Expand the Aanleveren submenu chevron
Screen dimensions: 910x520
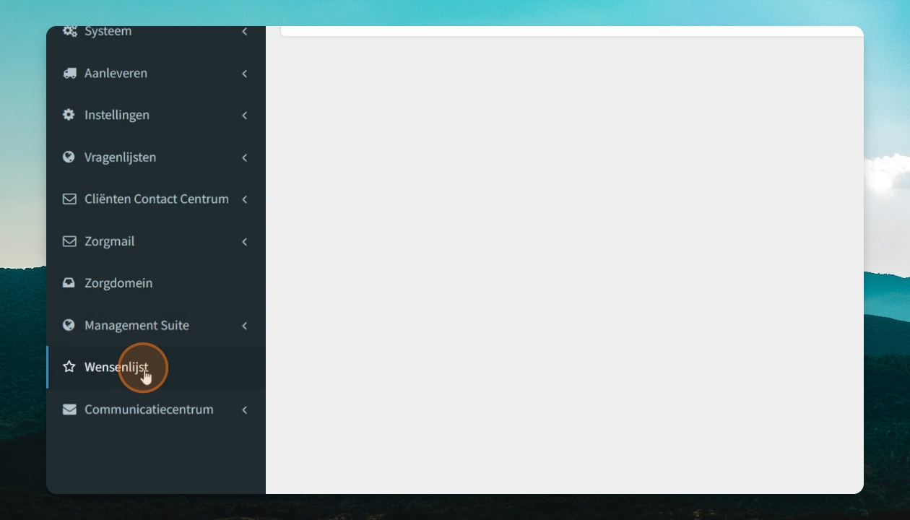click(x=245, y=74)
